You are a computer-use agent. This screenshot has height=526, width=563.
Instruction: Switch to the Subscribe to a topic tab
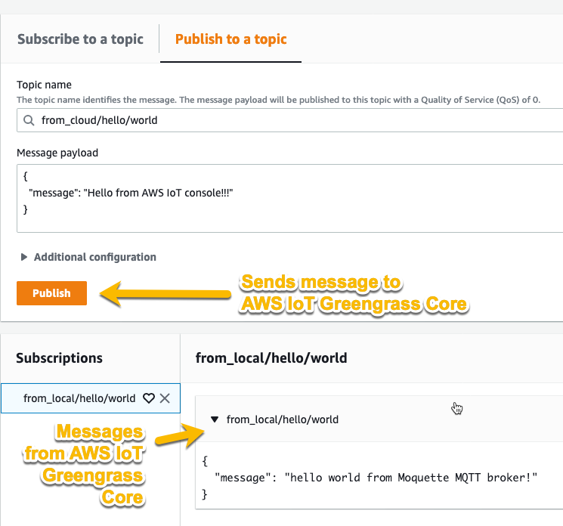[x=80, y=39]
